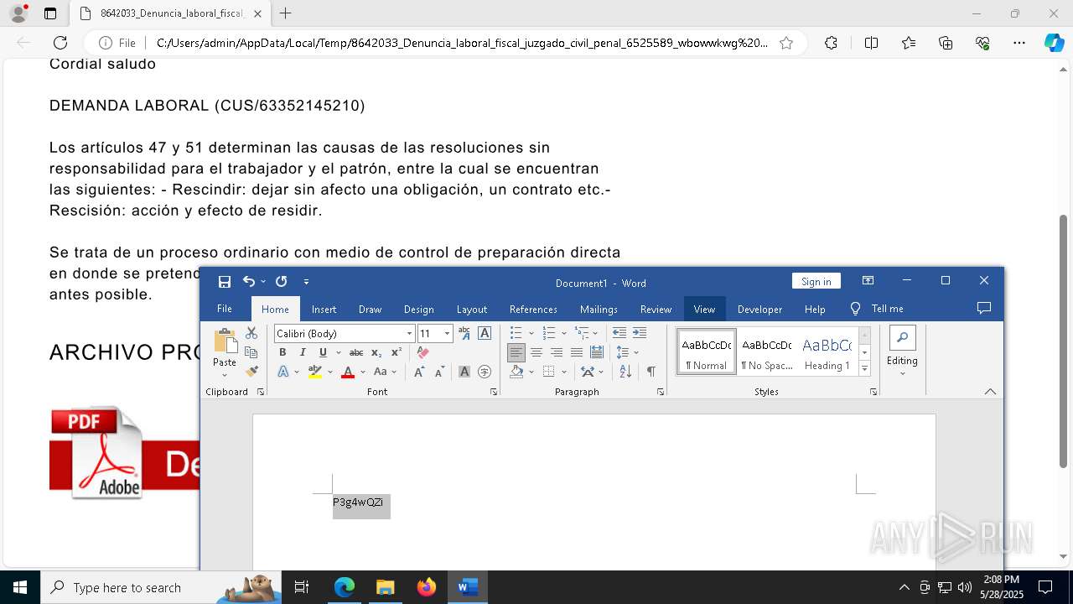This screenshot has height=604, width=1073.
Task: Collapse the Word ribbon
Action: click(990, 392)
